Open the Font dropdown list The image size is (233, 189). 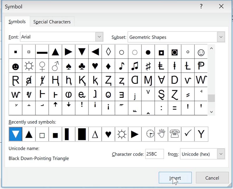point(99,37)
